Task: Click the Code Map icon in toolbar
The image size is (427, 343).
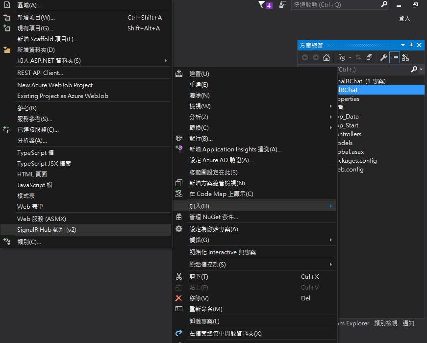Action: tap(405, 57)
